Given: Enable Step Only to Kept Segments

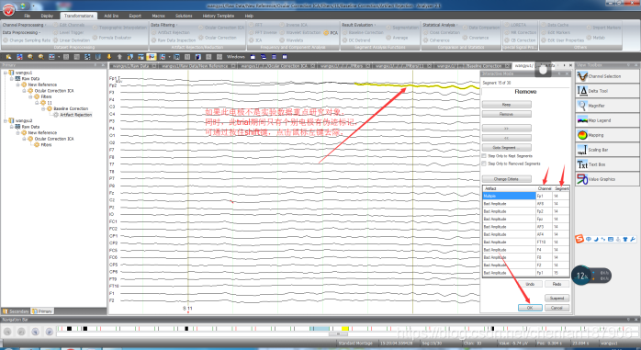Looking at the screenshot, I should (x=484, y=156).
